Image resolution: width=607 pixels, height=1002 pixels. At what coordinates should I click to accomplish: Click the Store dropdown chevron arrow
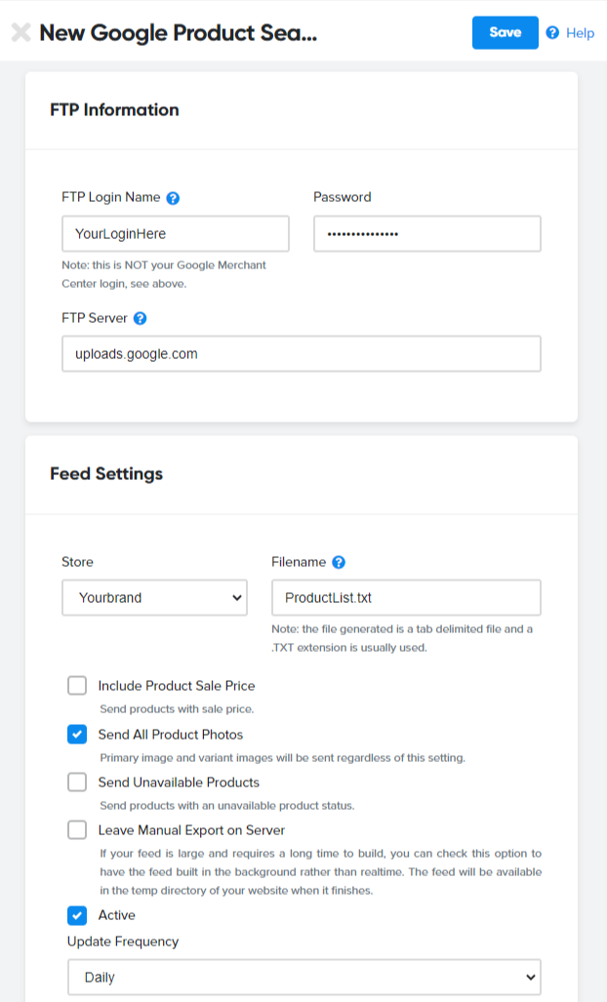(237, 598)
